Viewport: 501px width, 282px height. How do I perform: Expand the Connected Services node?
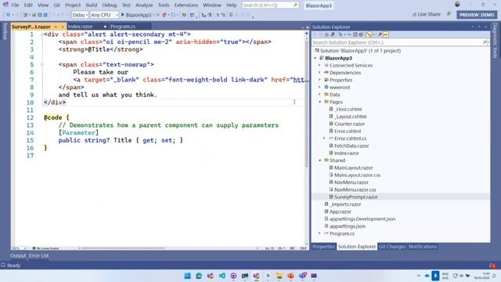tap(319, 65)
